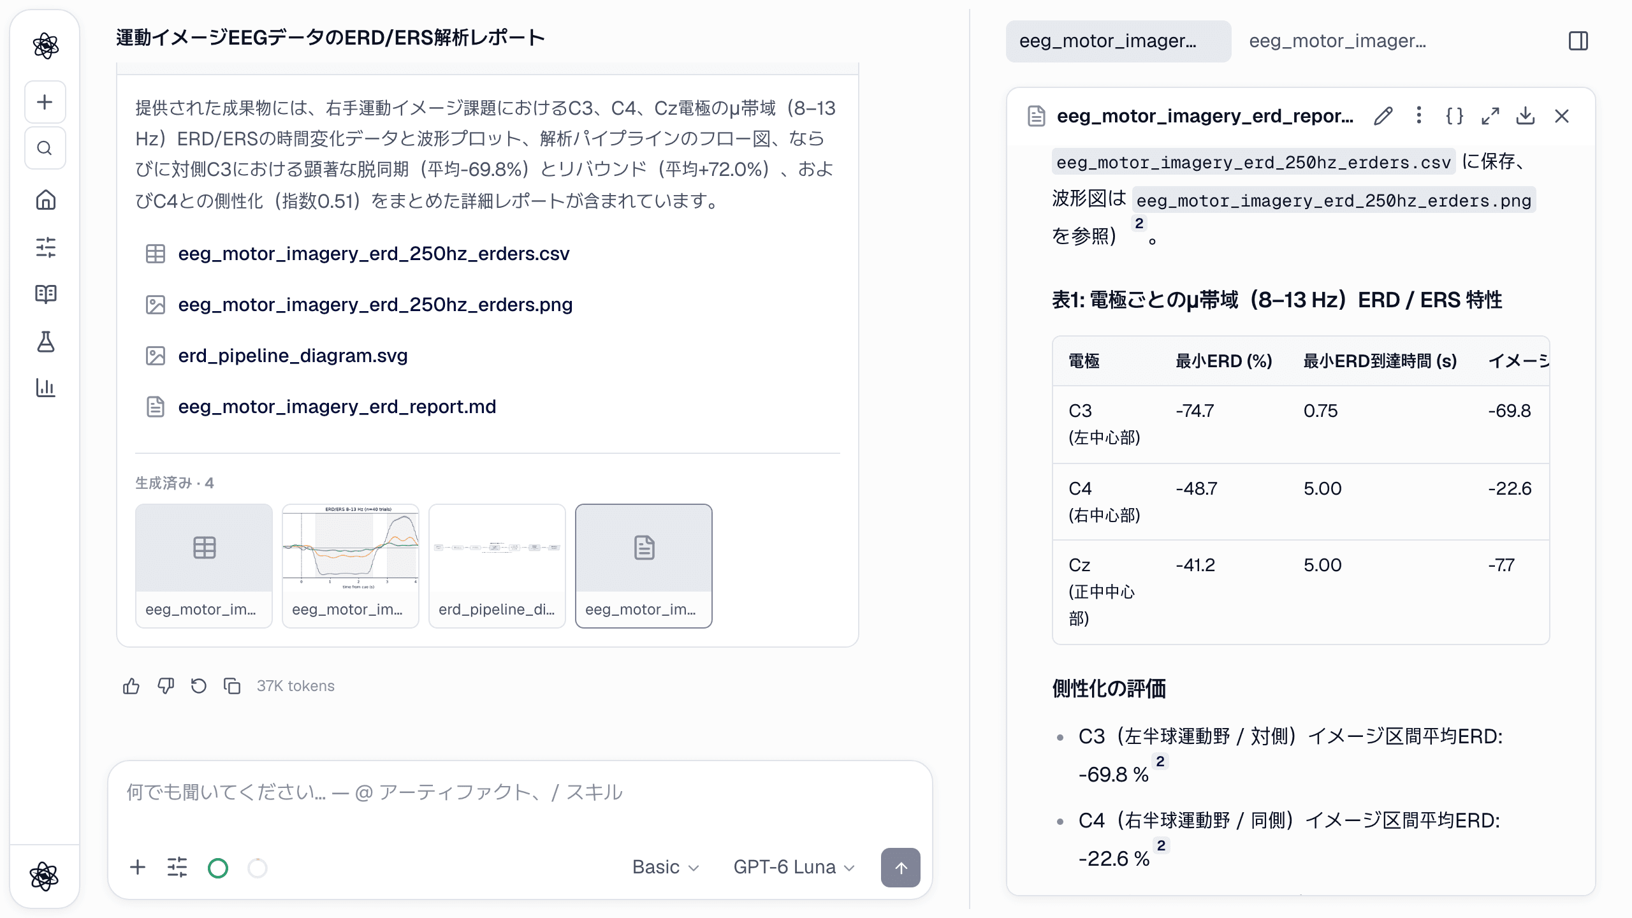Close the report artifact panel

tap(1561, 116)
